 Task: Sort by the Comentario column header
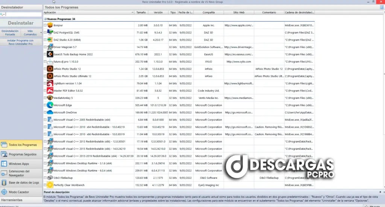(x=269, y=12)
